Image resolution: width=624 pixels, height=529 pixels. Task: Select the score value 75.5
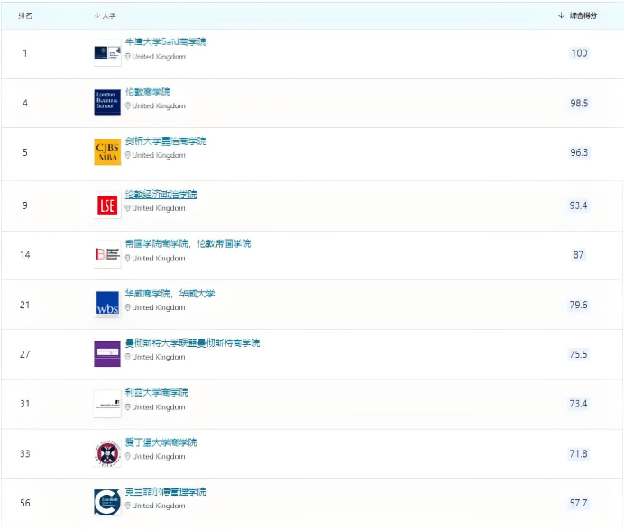click(578, 354)
